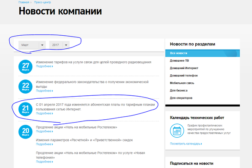
Task: Open Посмотреть календарь link
Action: tap(185, 144)
